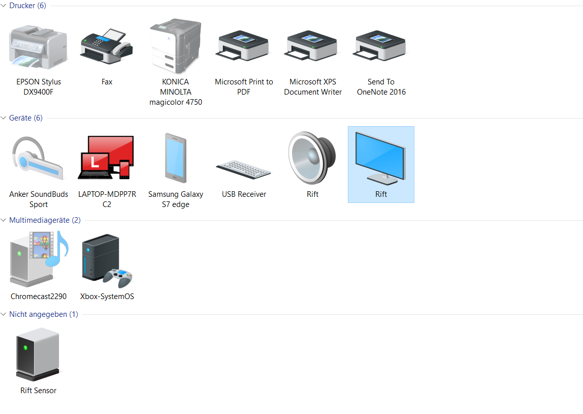583x414 pixels.
Task: Click the 'KONICA MINOLTA magicolor 4750' label
Action: point(176,92)
